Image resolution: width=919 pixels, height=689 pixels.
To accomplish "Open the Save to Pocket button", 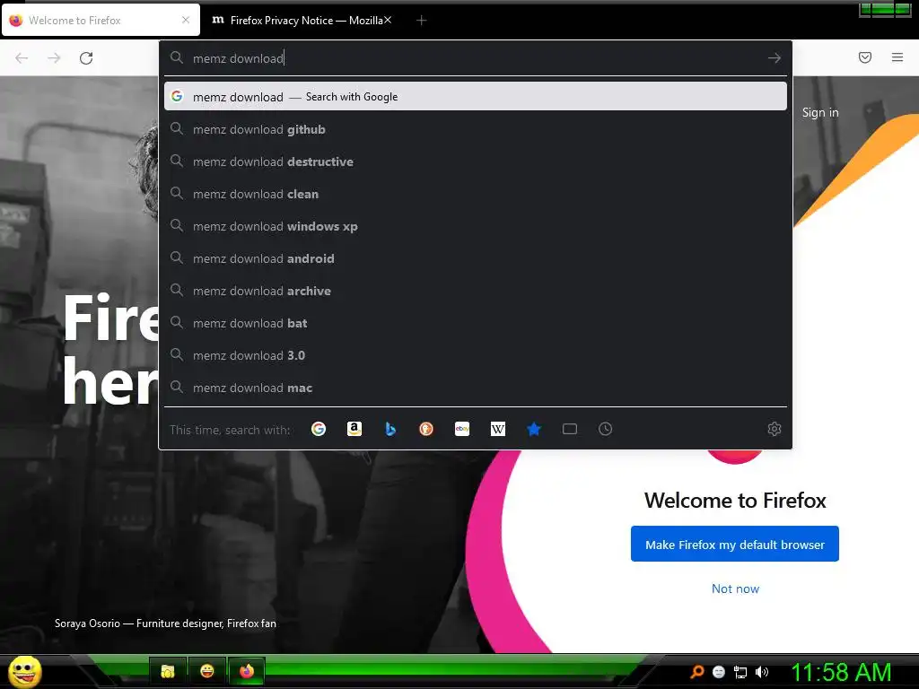I will [x=865, y=57].
